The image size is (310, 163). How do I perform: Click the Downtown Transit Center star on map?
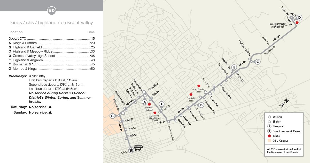(131, 150)
